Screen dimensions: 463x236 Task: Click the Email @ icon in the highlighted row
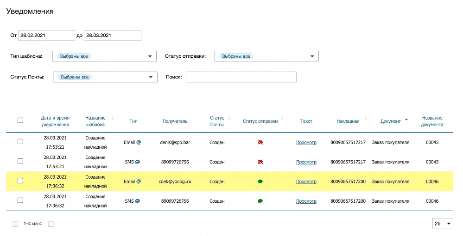[x=139, y=182]
